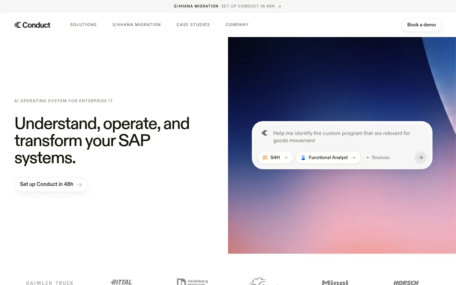Click the arrow icon in the top banner
Screen dimensions: 456x285
(279, 6)
